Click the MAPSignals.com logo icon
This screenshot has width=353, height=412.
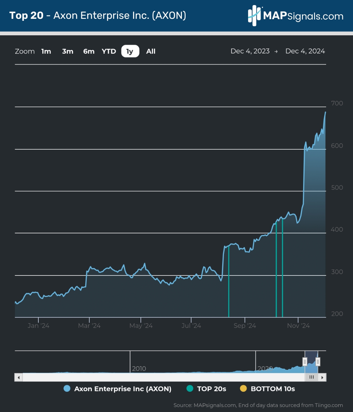click(254, 15)
